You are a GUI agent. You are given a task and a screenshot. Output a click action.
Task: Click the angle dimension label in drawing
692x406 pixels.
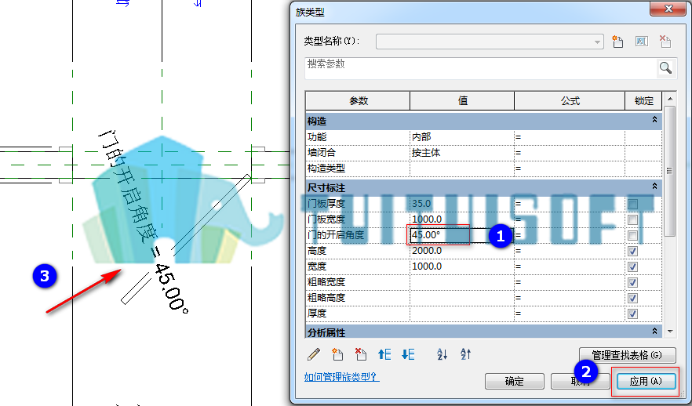pyautogui.click(x=144, y=222)
